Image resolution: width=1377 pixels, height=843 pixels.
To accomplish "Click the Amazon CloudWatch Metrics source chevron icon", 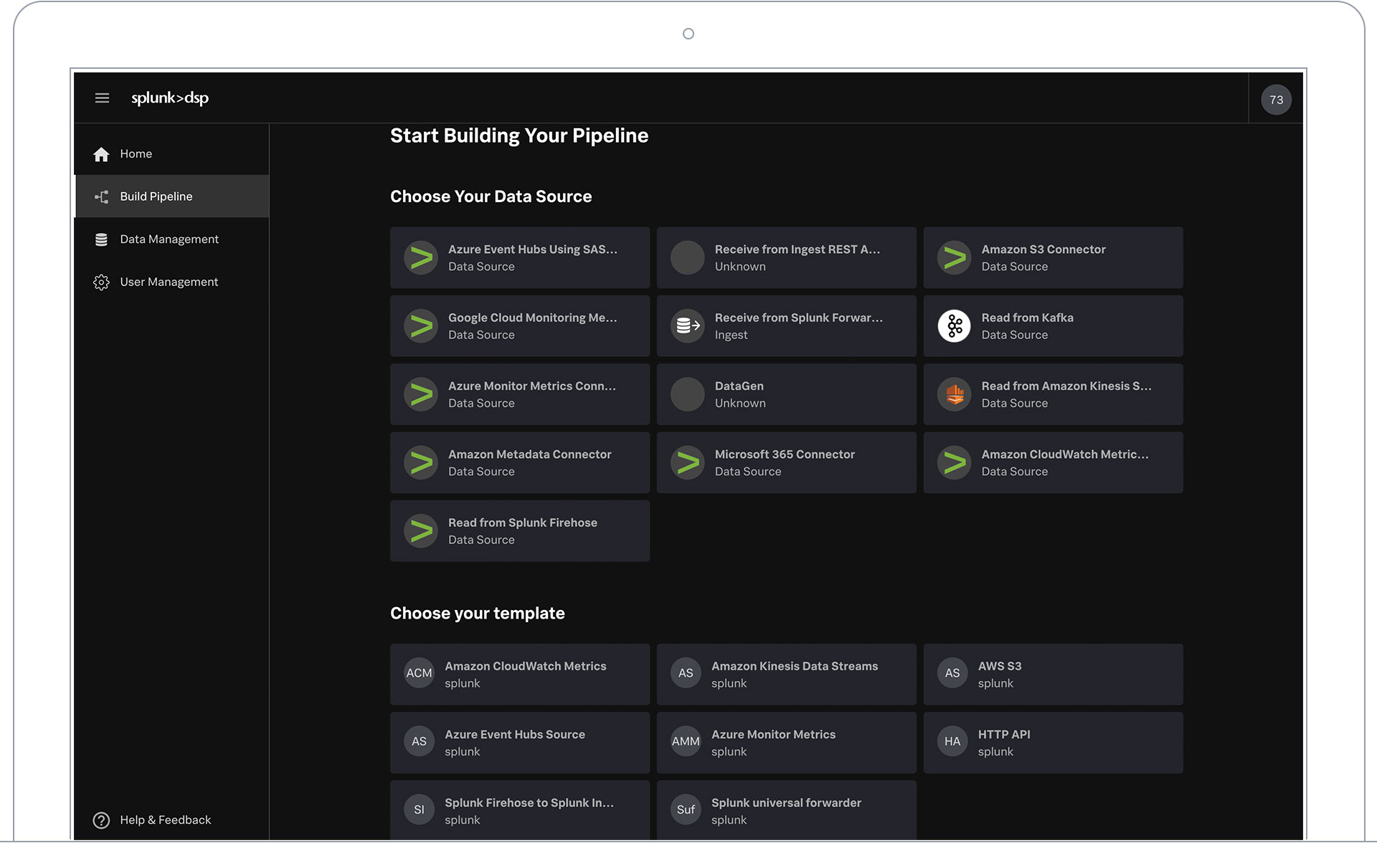I will point(954,463).
